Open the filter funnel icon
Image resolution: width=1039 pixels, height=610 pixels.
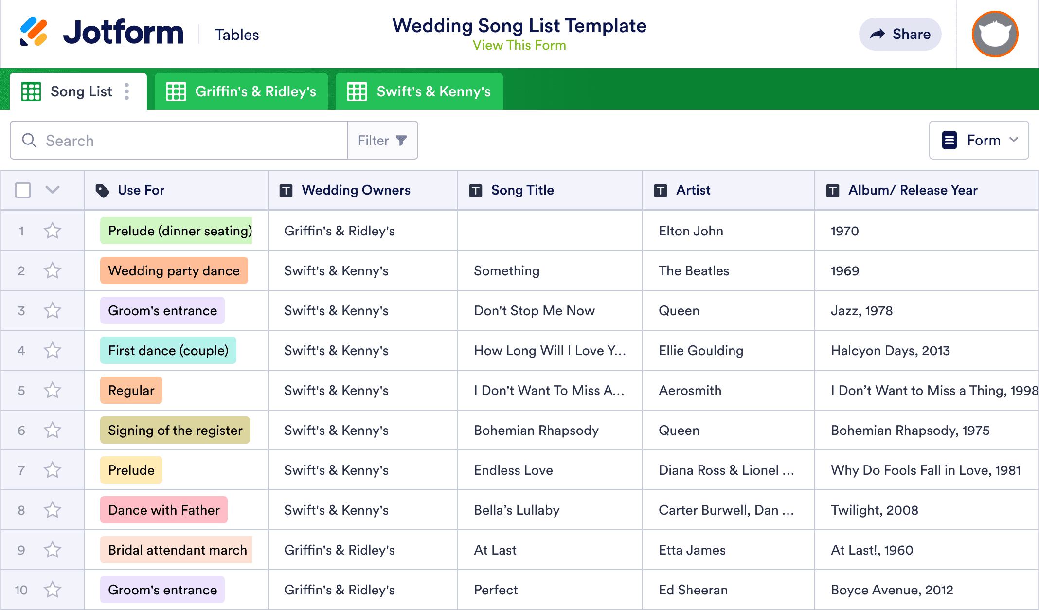pos(401,140)
